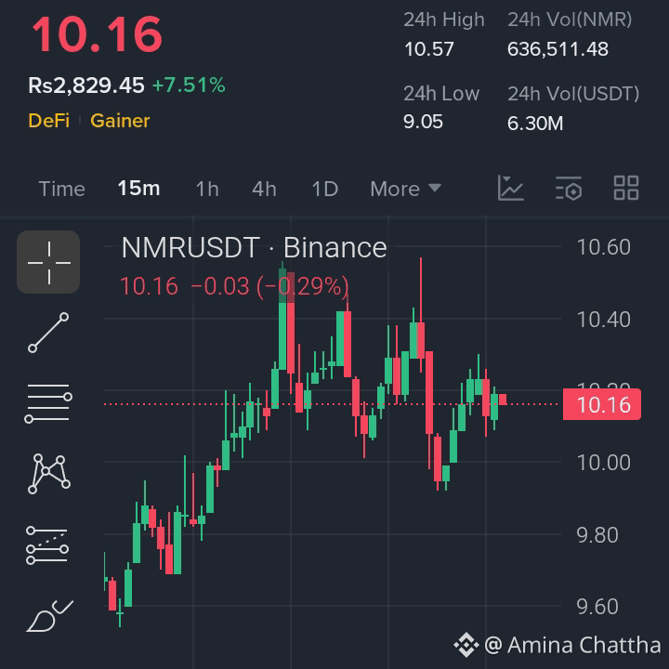Click the NMRUSDT · Binance chart title
The height and width of the screenshot is (669, 669).
point(255,247)
